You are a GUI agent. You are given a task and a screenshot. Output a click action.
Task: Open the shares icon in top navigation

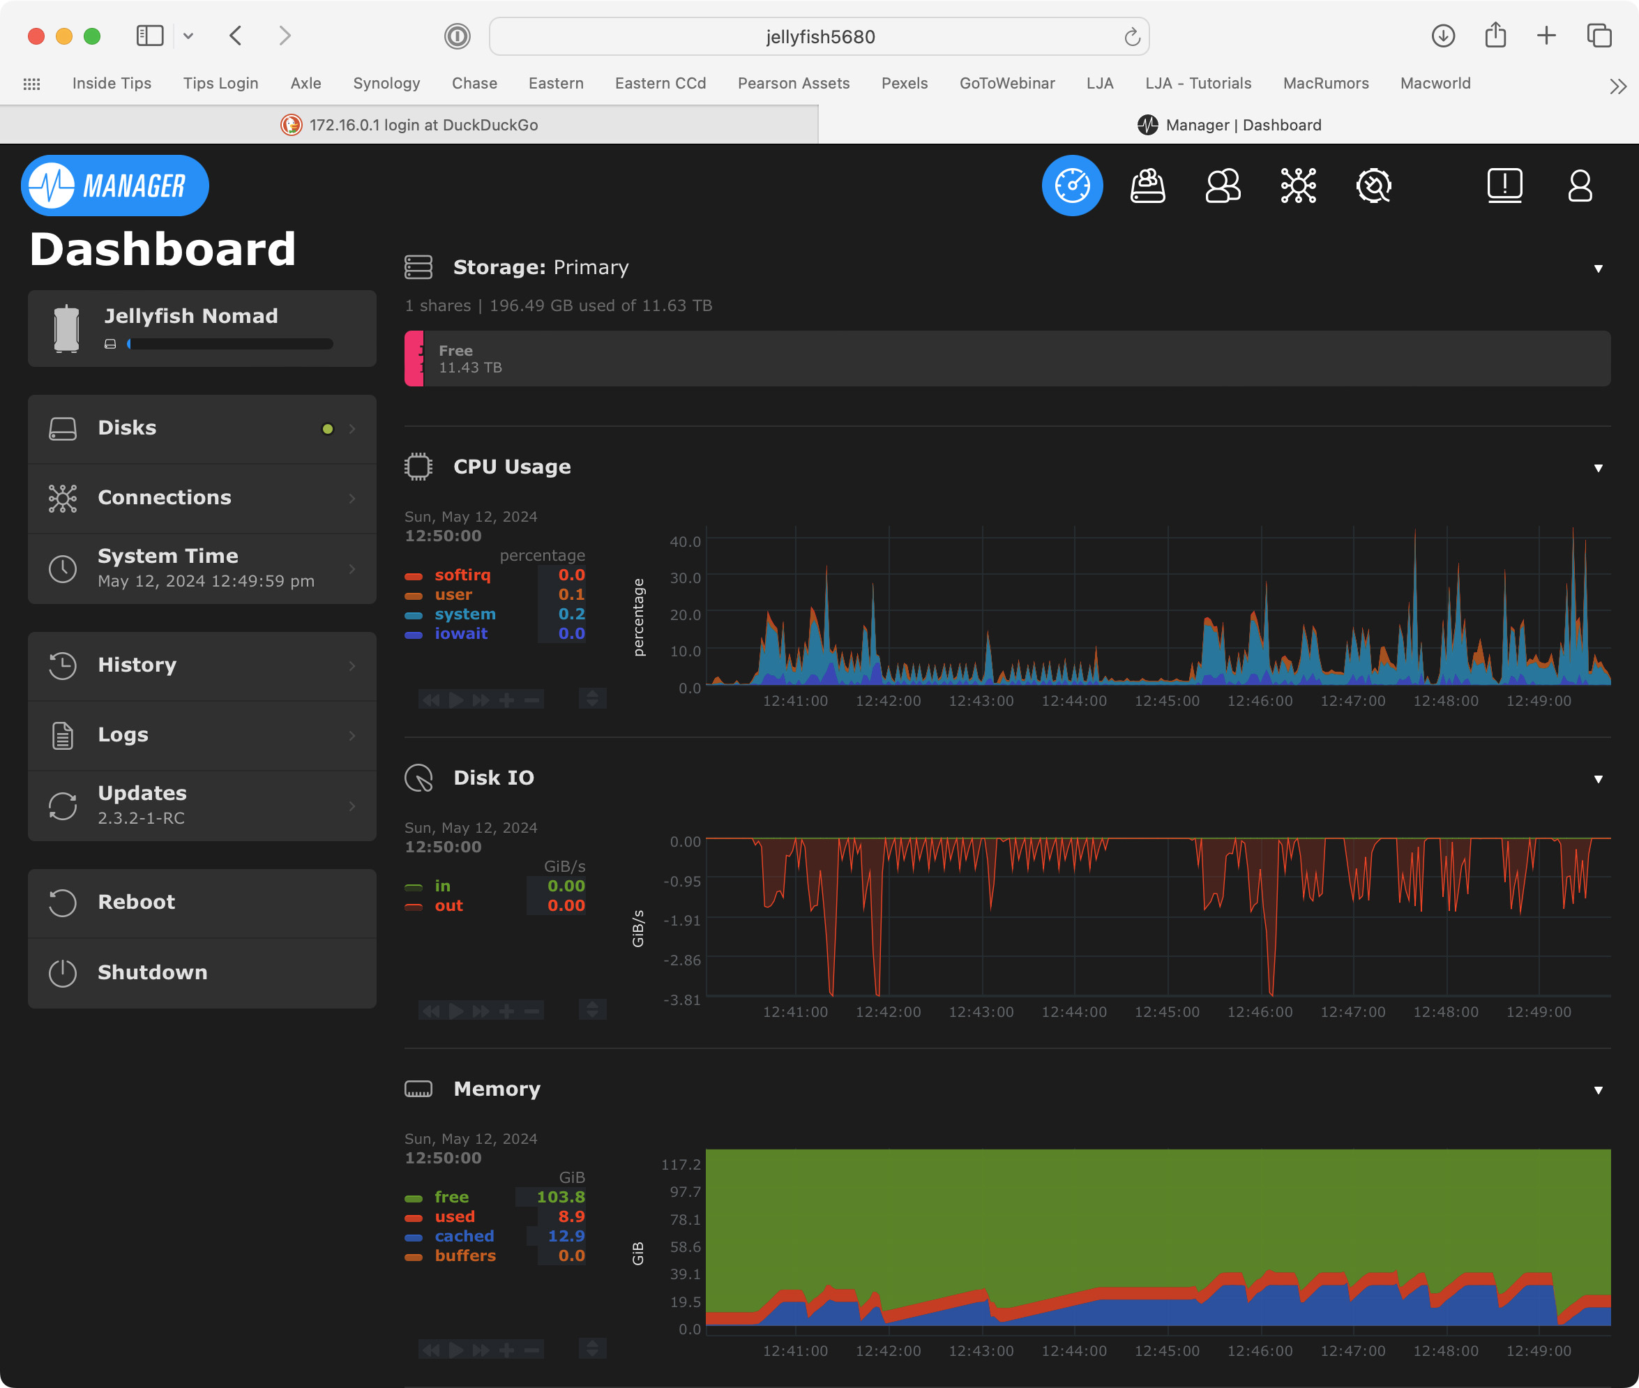[x=1147, y=186]
